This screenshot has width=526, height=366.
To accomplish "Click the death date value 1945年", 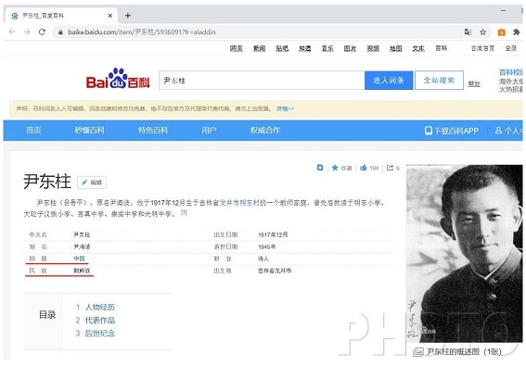I will click(x=266, y=246).
